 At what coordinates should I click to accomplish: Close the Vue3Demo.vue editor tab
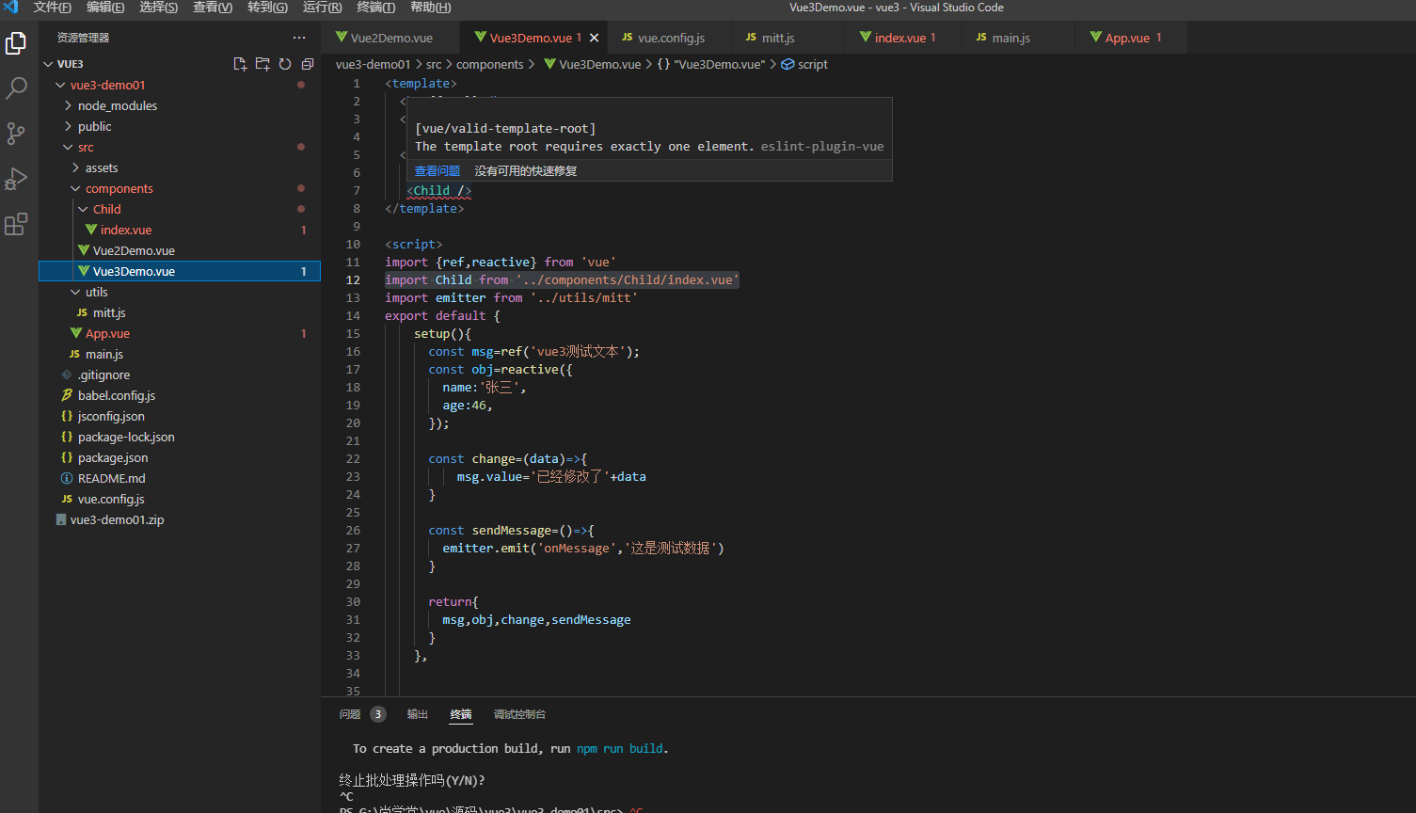[594, 38]
